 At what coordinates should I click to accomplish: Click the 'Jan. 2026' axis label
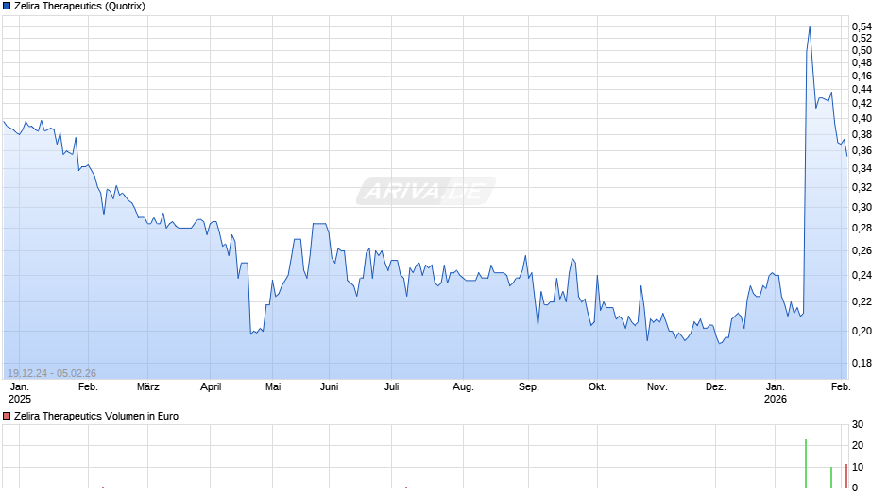pos(776,393)
